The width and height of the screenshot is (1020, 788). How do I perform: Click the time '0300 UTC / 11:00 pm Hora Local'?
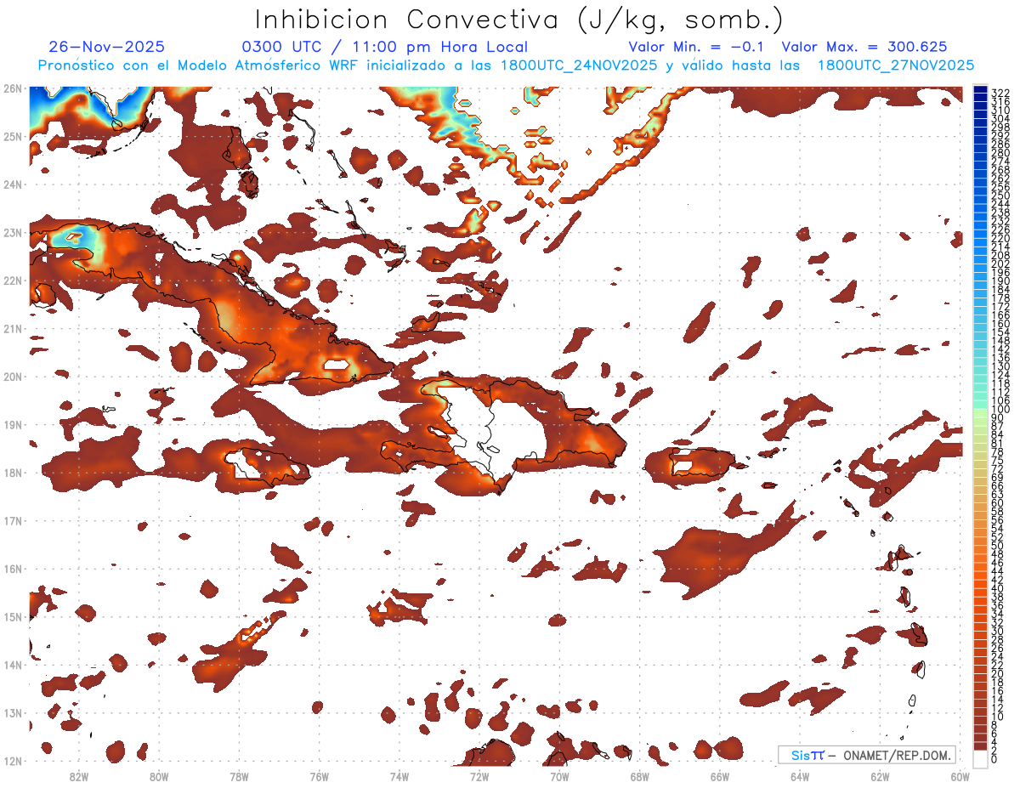[x=385, y=47]
